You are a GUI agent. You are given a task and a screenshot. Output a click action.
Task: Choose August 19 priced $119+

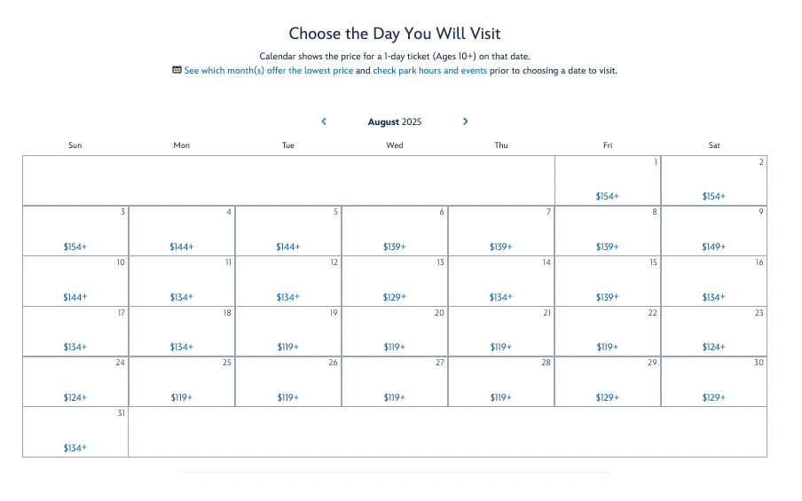pyautogui.click(x=288, y=332)
